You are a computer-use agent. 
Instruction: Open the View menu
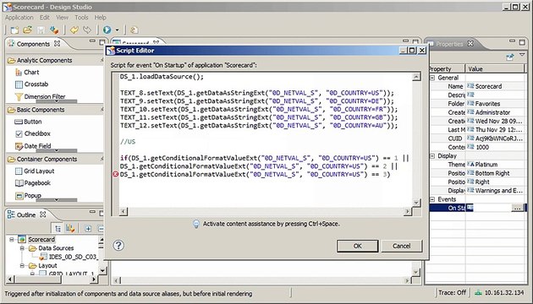(x=62, y=17)
